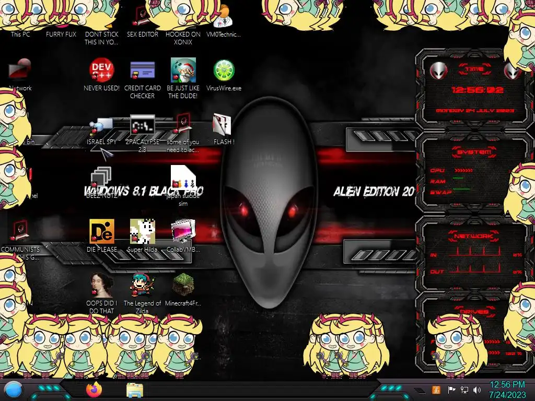Viewport: 535px width, 401px height.
Task: Open the volume speaker tray icon
Action: point(477,390)
